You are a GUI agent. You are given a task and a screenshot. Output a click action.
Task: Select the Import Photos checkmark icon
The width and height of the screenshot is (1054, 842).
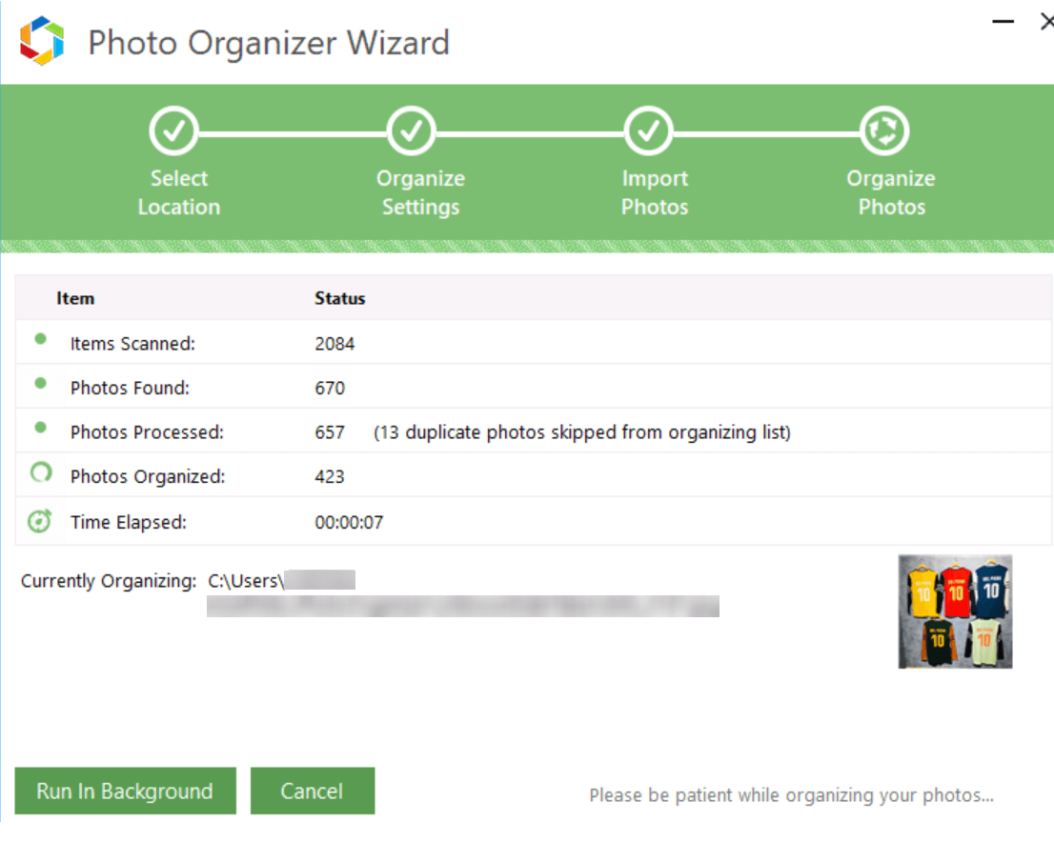tap(649, 130)
